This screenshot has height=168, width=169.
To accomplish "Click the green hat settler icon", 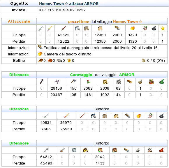I will [x=162, y=82].
